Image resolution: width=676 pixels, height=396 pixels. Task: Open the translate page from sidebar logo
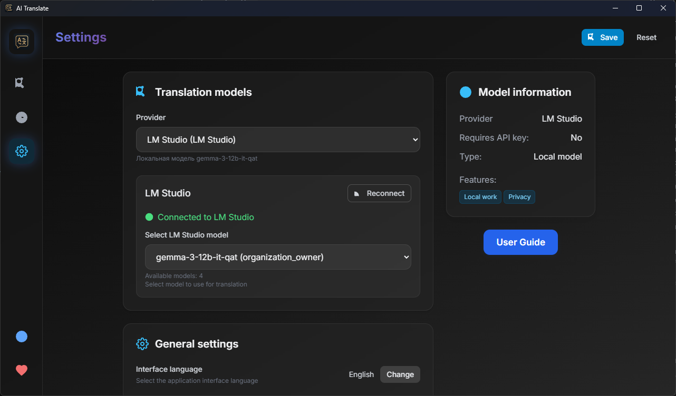pos(22,42)
